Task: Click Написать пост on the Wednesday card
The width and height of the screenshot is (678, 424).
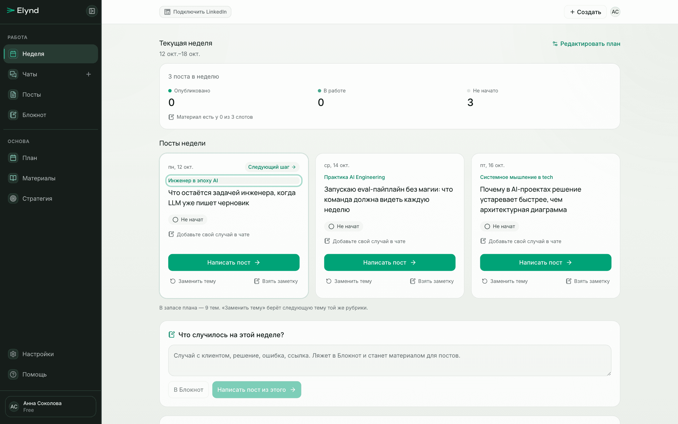Action: (390, 262)
